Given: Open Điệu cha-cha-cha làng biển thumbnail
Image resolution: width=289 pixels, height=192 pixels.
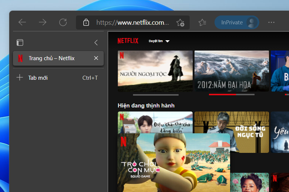Looking at the screenshot, I should click(x=155, y=122).
